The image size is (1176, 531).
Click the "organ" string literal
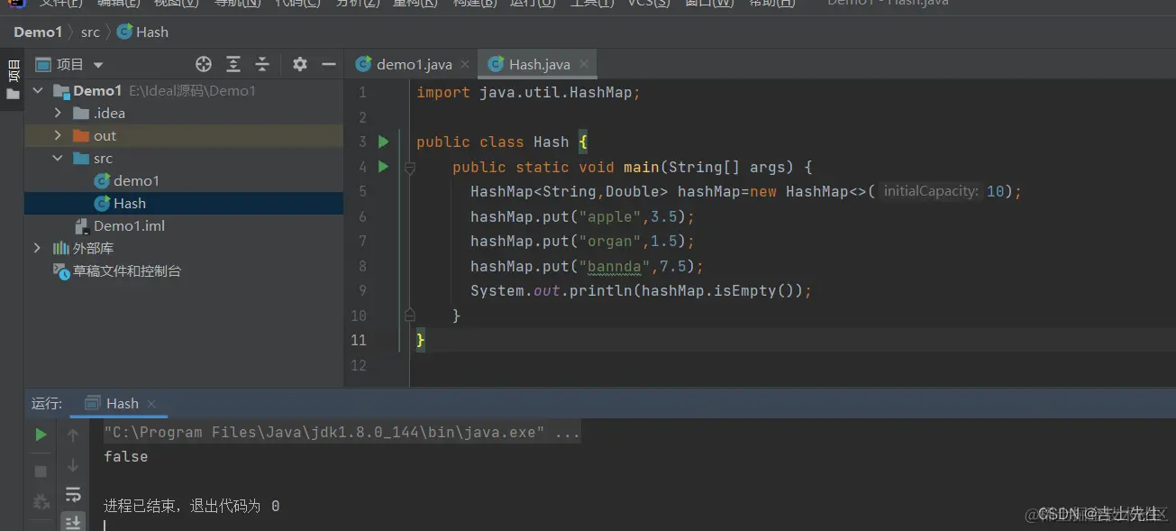coord(610,241)
